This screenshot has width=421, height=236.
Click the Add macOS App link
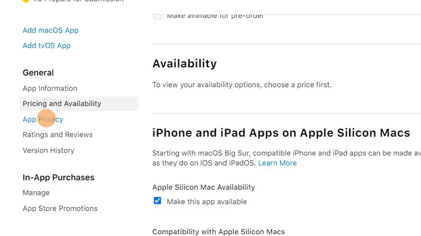pos(50,30)
